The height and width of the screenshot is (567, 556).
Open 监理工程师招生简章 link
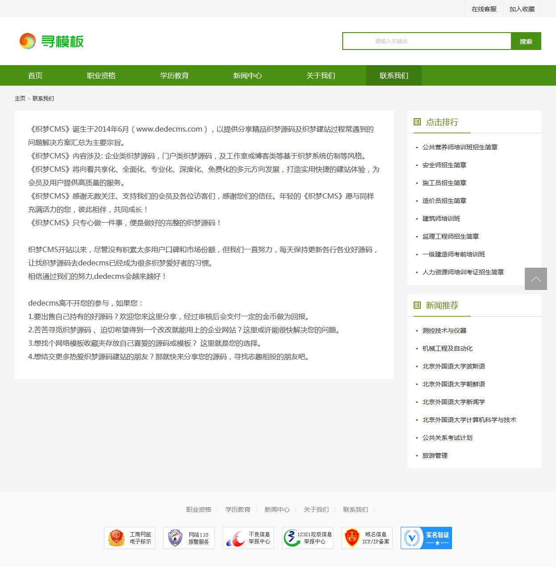click(x=451, y=236)
